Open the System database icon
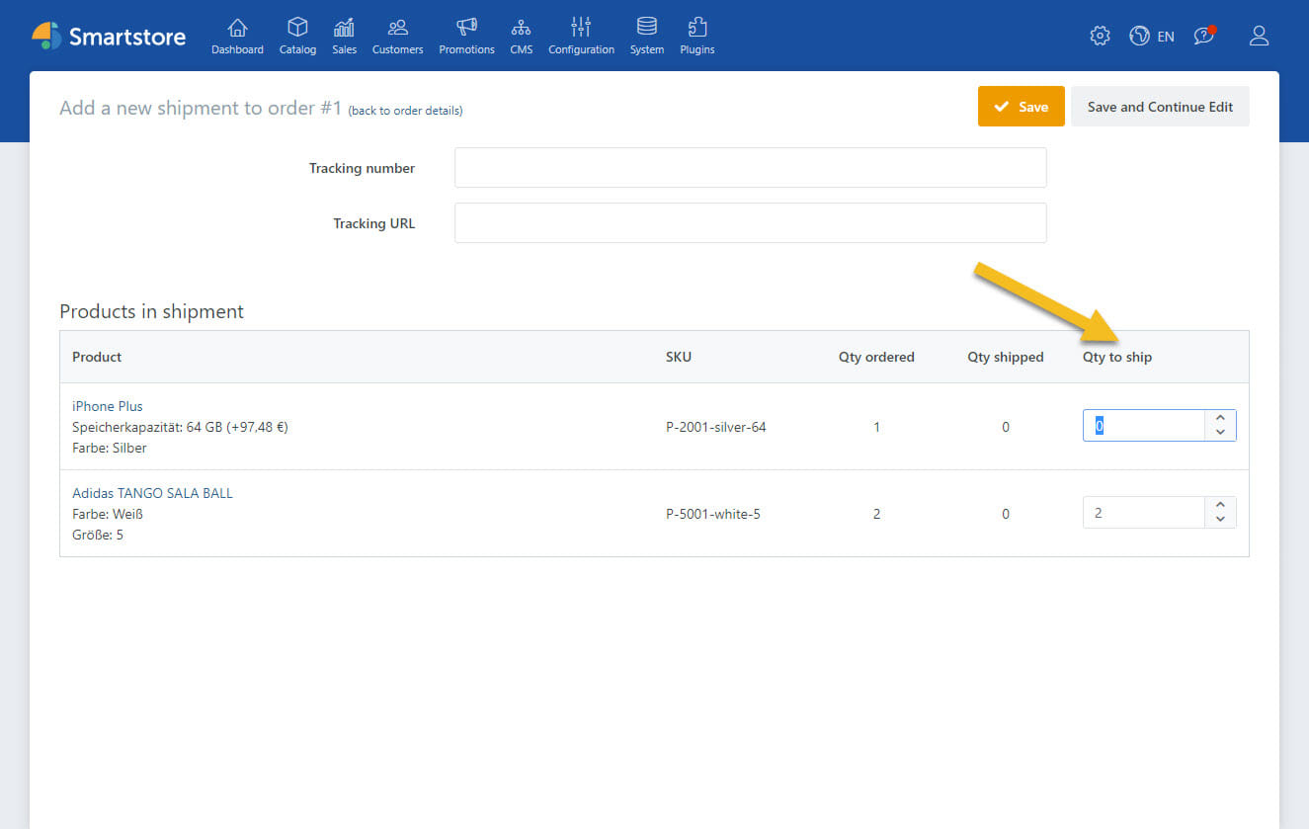This screenshot has width=1309, height=829. [646, 28]
